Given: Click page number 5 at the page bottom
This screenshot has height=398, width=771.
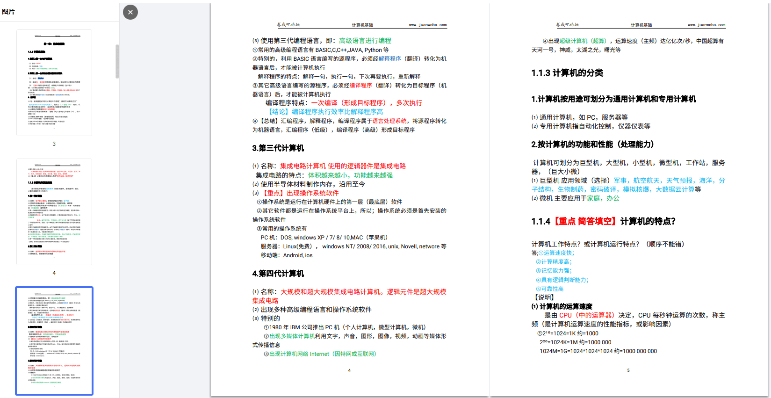Looking at the screenshot, I should [x=628, y=370].
